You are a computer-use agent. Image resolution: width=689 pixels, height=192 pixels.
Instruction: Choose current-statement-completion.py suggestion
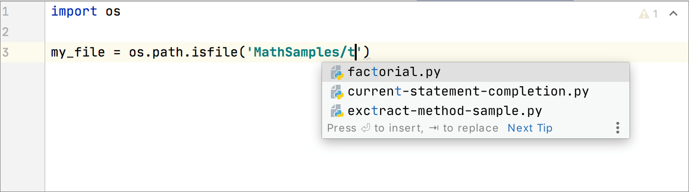[x=476, y=92]
